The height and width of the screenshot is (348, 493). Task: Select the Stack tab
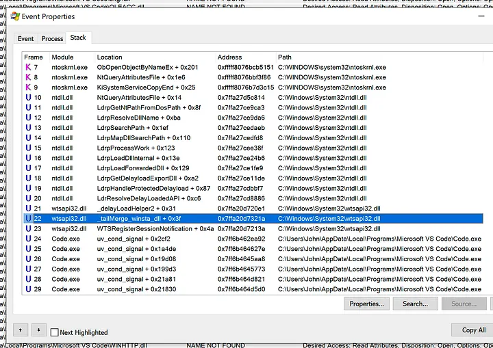78,38
